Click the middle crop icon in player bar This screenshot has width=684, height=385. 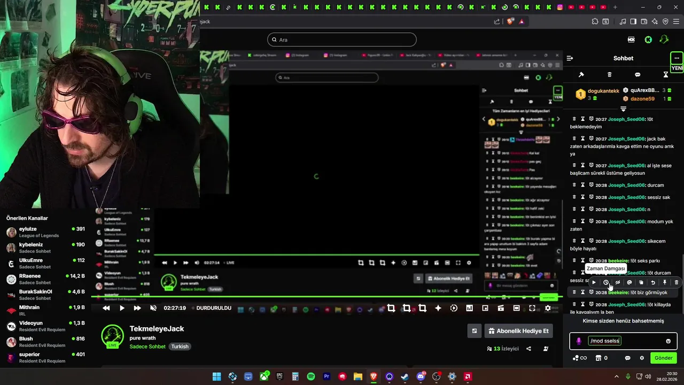407,308
